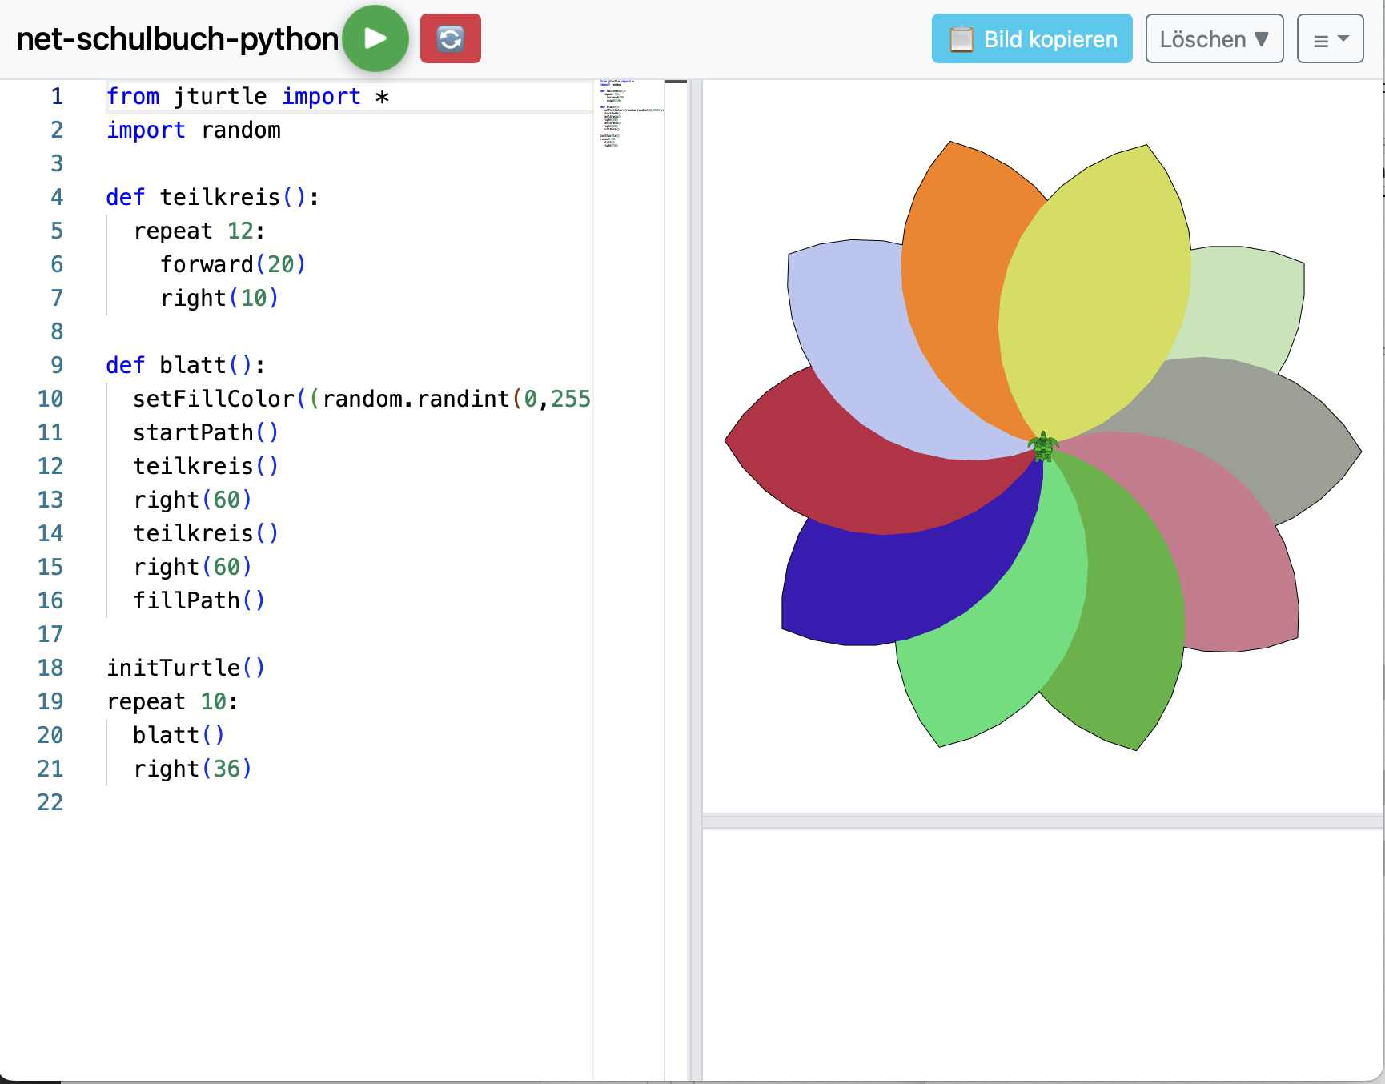Click the net-schulbuch-python title

click(177, 38)
